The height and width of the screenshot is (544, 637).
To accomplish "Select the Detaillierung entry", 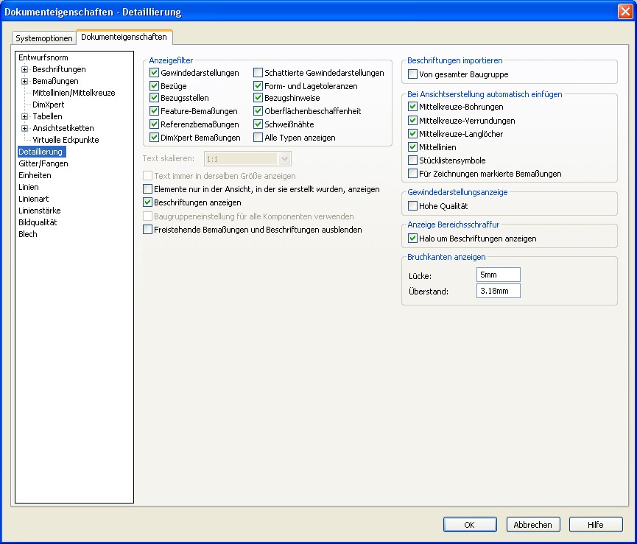I will pyautogui.click(x=41, y=152).
